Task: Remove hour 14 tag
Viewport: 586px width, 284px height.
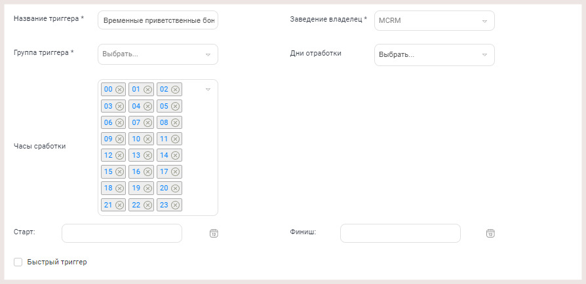Action: coord(175,155)
